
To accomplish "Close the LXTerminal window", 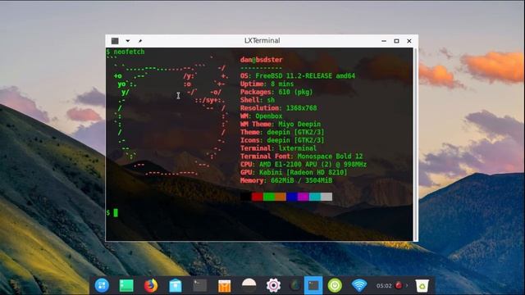I will [x=409, y=41].
